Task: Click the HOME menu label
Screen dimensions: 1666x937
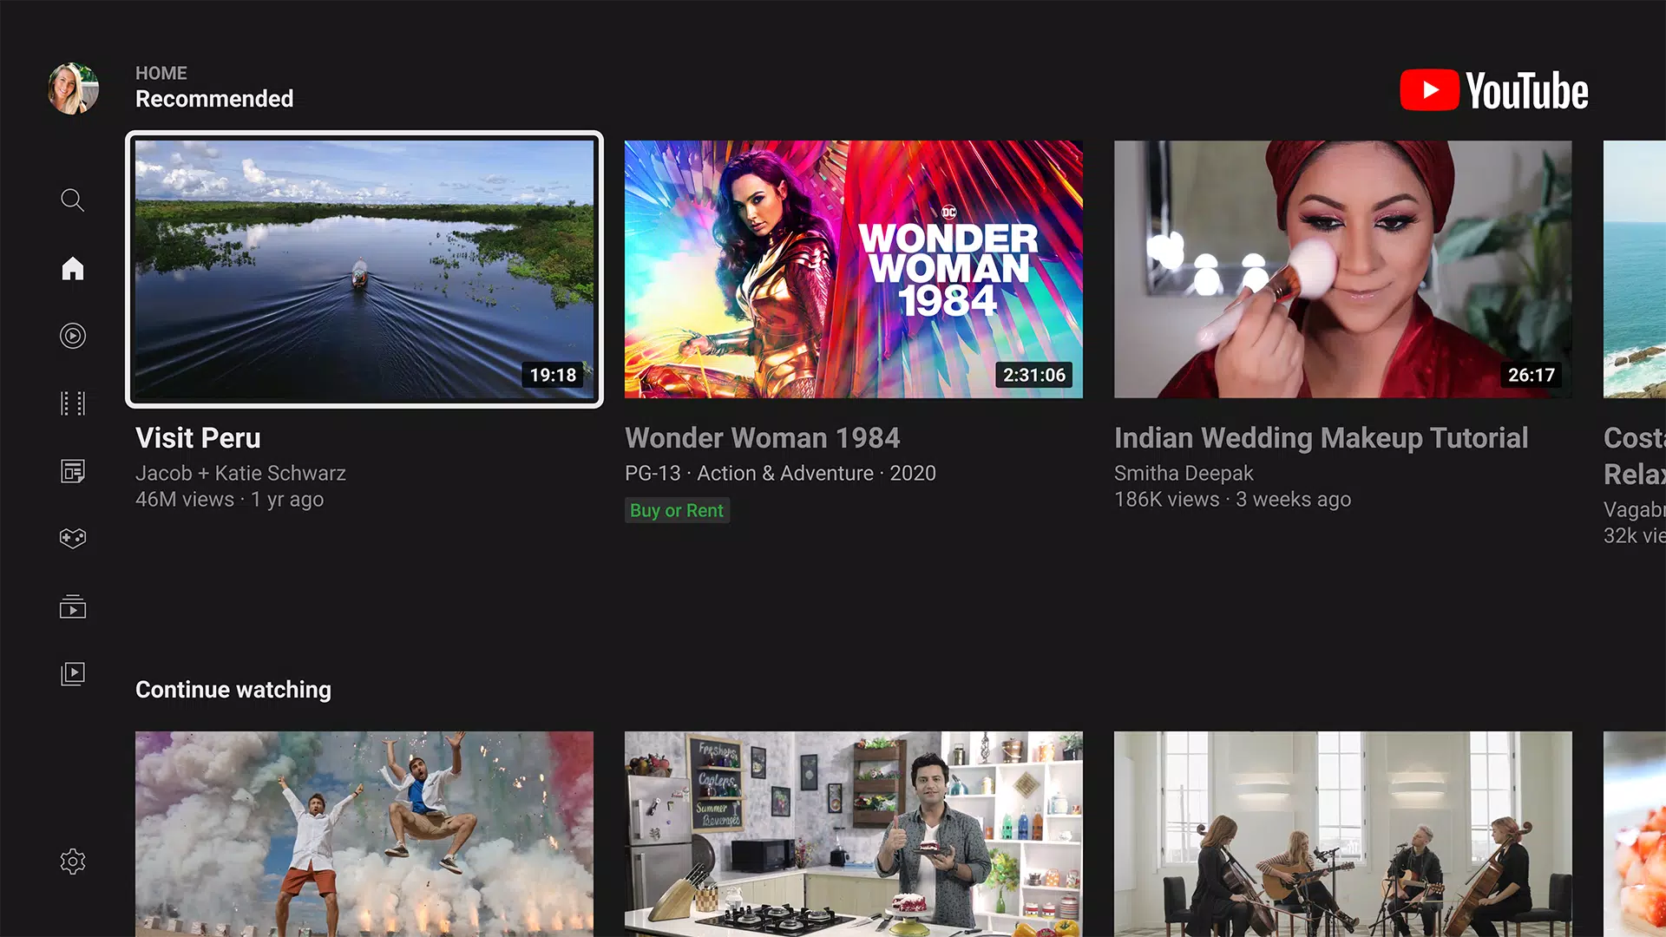Action: coord(162,73)
